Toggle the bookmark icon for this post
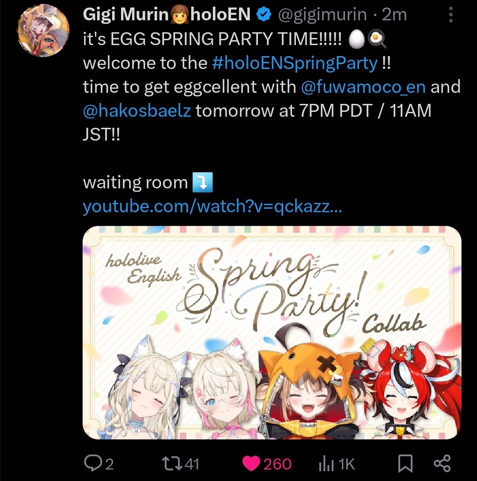The height and width of the screenshot is (481, 477). 405,463
